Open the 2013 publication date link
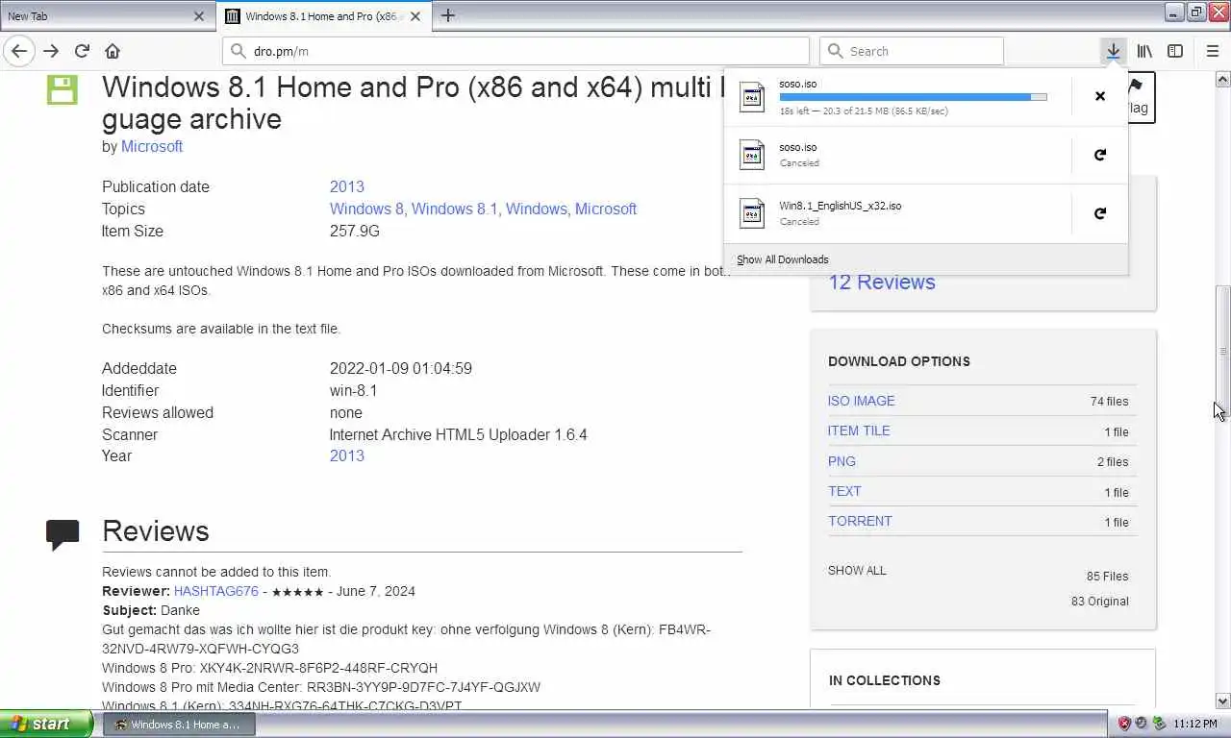The image size is (1231, 738). pos(347,186)
